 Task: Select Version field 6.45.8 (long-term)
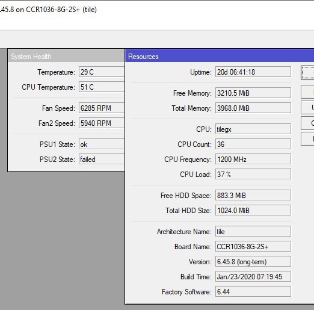[x=253, y=261]
